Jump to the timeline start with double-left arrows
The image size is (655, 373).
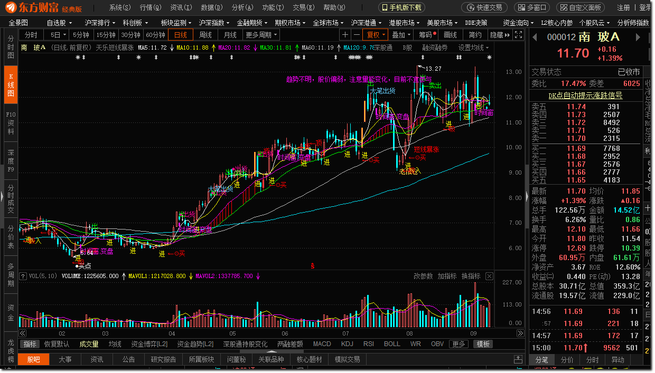(23, 333)
